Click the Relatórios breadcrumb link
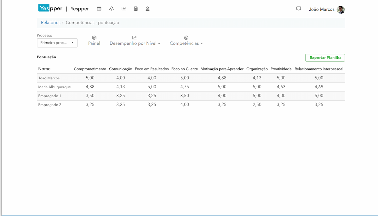This screenshot has height=216, width=378. (50, 23)
